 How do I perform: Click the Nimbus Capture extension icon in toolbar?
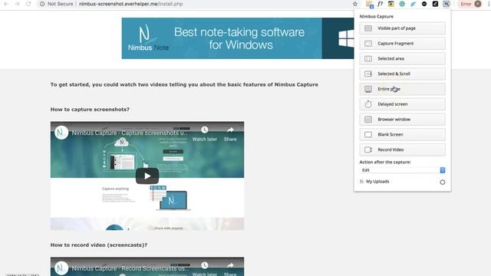click(447, 4)
